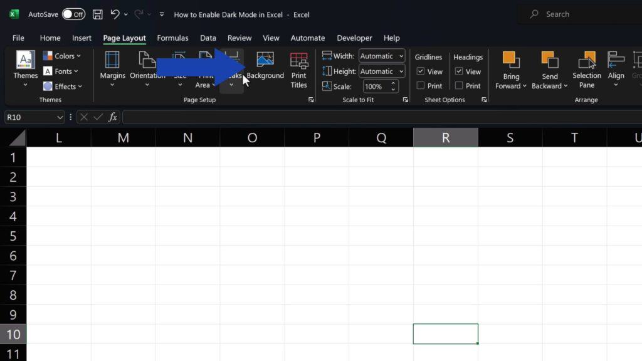Open Customize Quick Access Toolbar dropdown

click(x=162, y=14)
